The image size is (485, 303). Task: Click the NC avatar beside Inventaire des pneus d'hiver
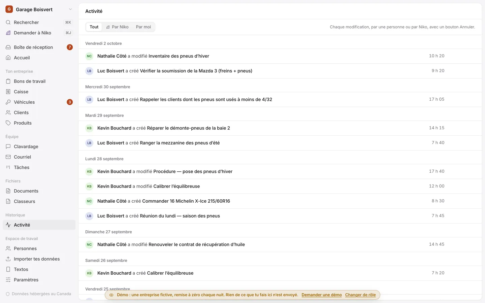(x=89, y=56)
